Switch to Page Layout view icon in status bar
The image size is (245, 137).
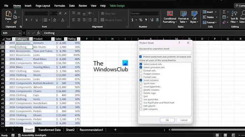click(x=225, y=135)
